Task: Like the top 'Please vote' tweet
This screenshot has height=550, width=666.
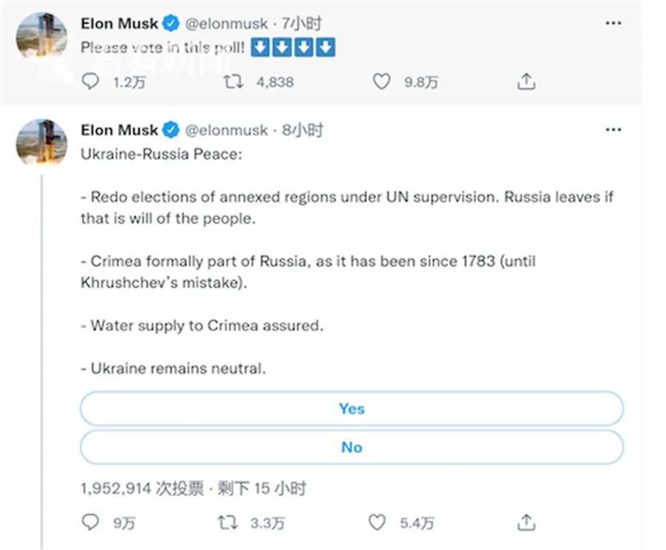Action: click(x=380, y=81)
